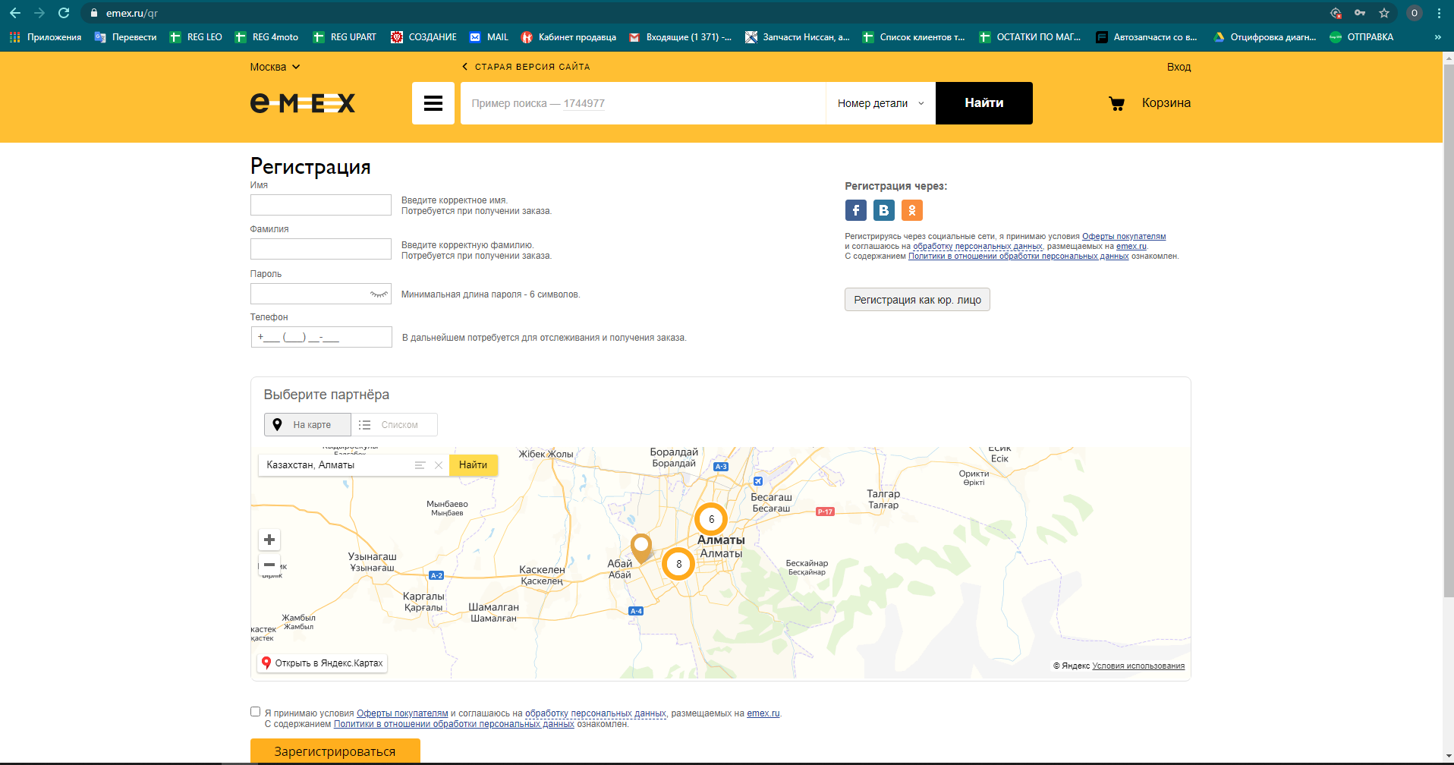Open Кабинет продавца bookmark
The image size is (1454, 765).
click(568, 37)
